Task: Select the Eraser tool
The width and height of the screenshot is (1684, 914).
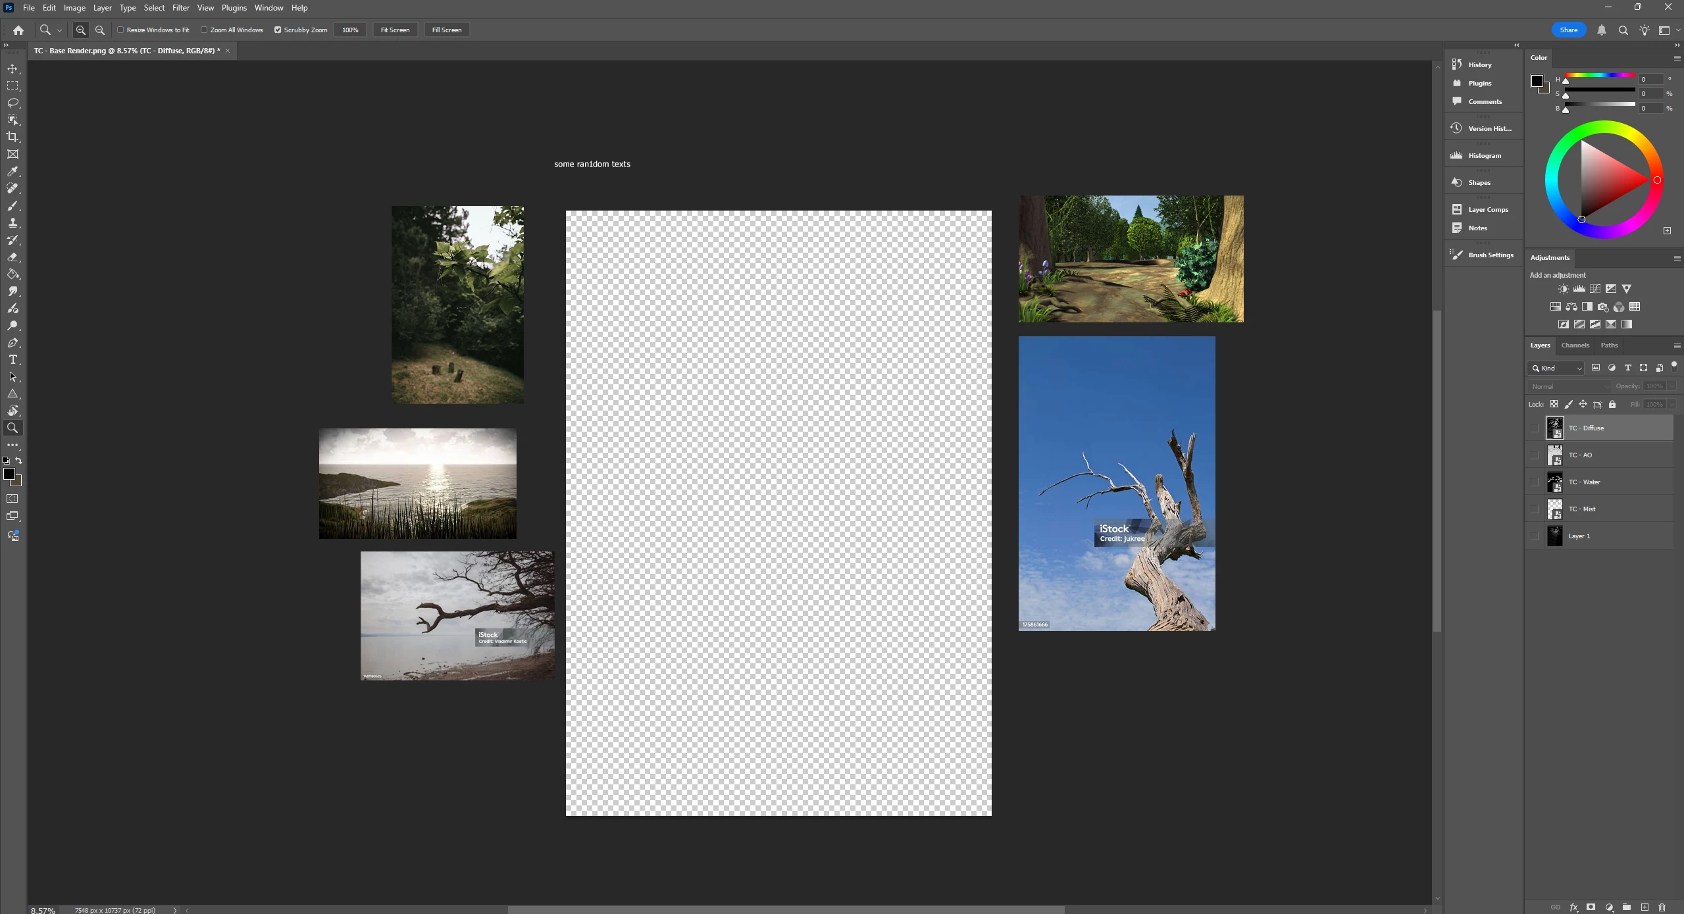Action: [13, 257]
